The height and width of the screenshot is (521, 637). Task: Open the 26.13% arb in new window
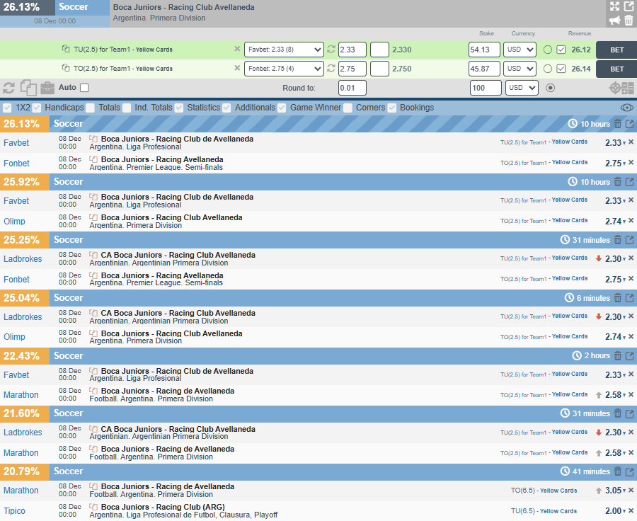pos(630,124)
